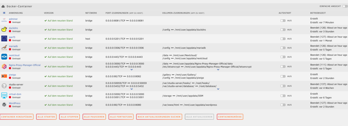Open the WordPress container link

15,103
